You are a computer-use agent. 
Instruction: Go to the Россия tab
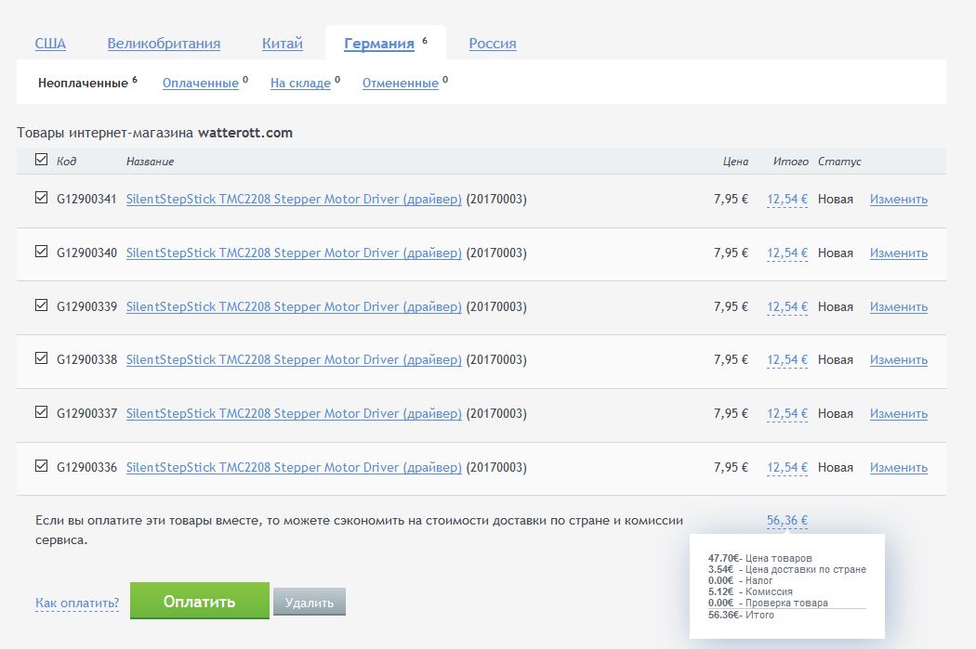493,44
